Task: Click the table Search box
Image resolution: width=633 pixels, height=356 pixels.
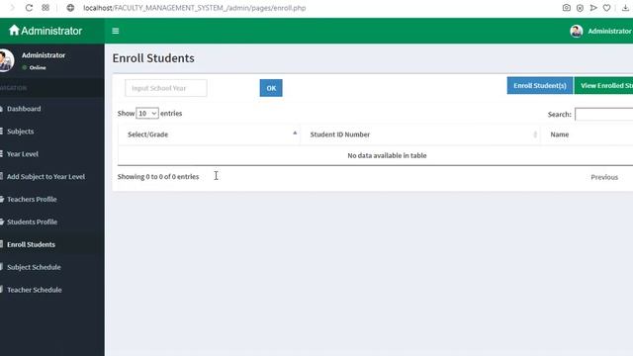Action: (604, 115)
